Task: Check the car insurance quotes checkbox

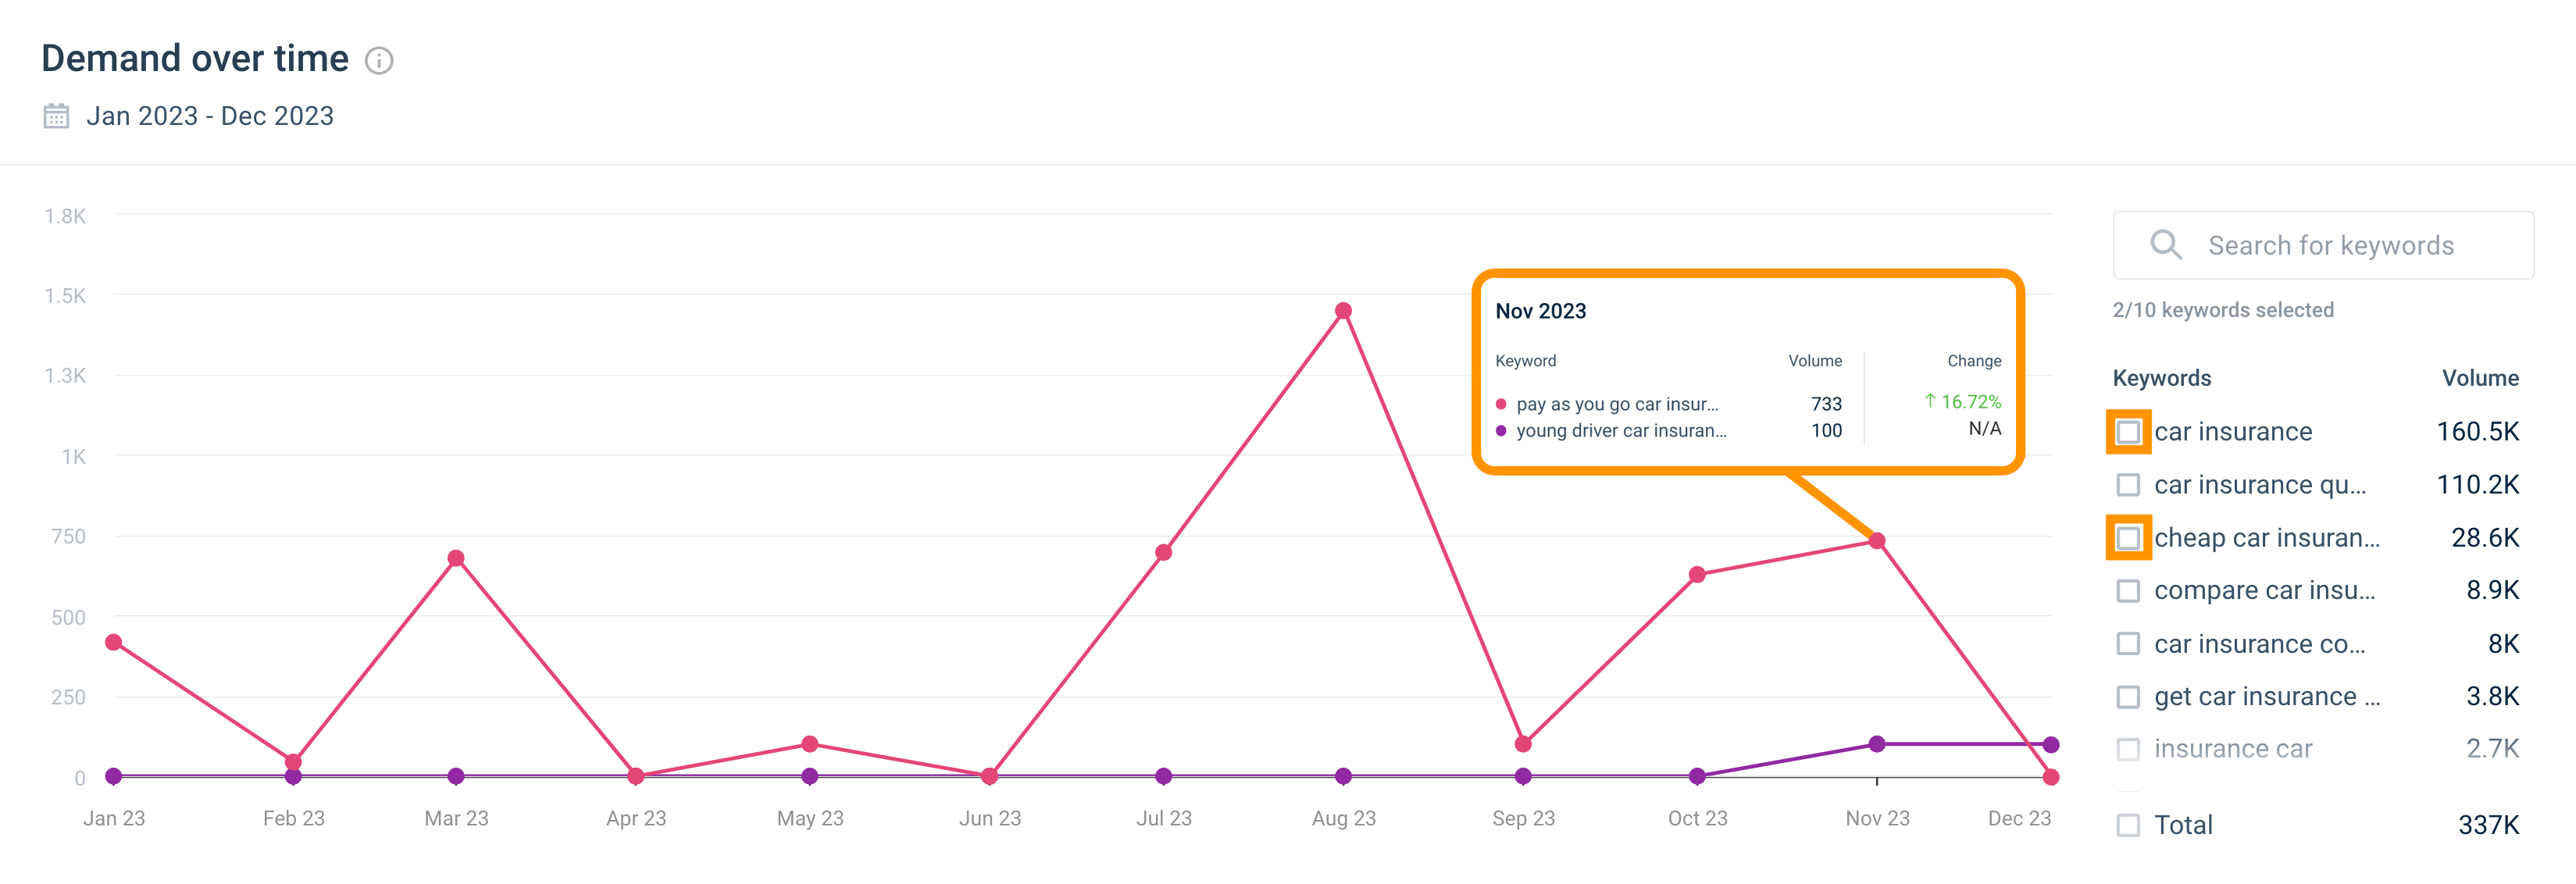Action: click(x=2128, y=484)
